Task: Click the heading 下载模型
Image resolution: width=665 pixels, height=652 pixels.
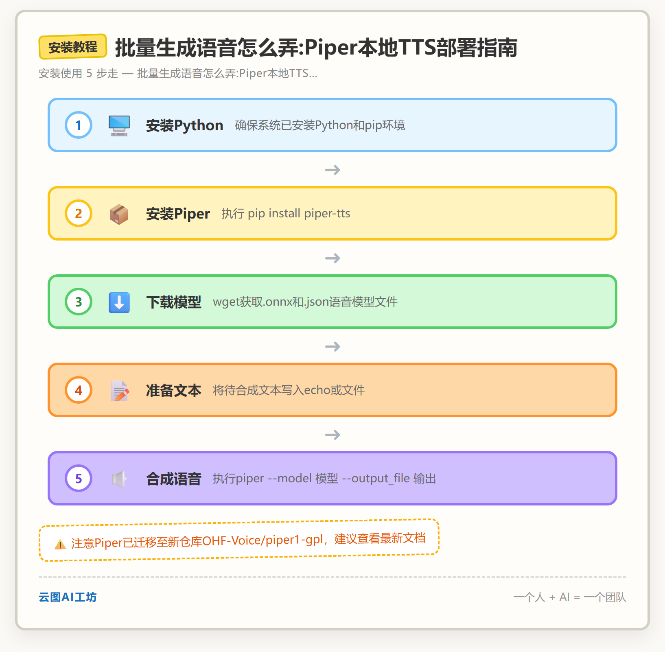Action: (x=174, y=302)
